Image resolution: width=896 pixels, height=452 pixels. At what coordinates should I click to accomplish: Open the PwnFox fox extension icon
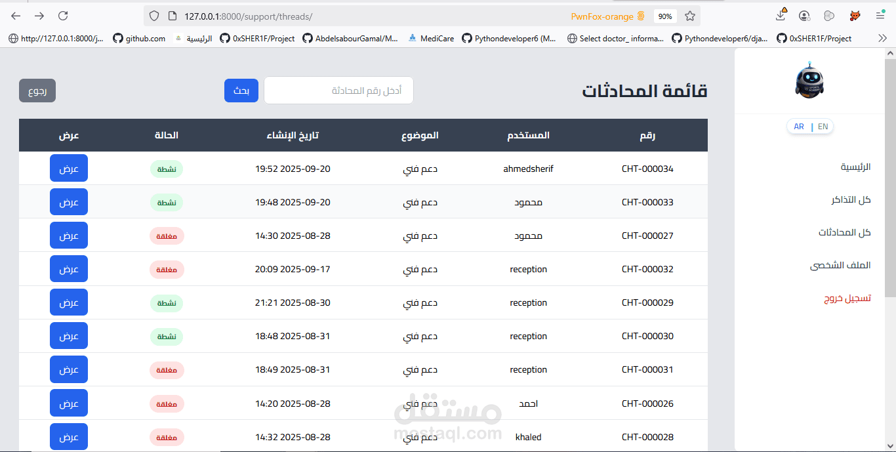[x=856, y=16]
